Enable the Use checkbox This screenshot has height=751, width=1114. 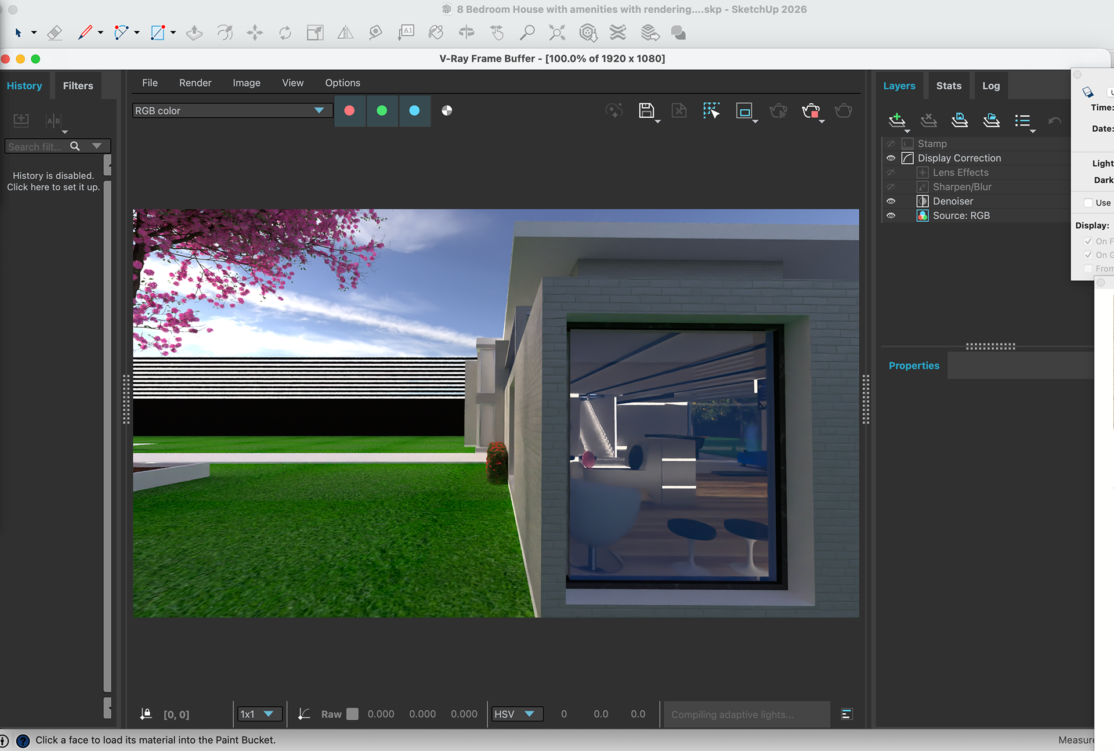point(1088,203)
